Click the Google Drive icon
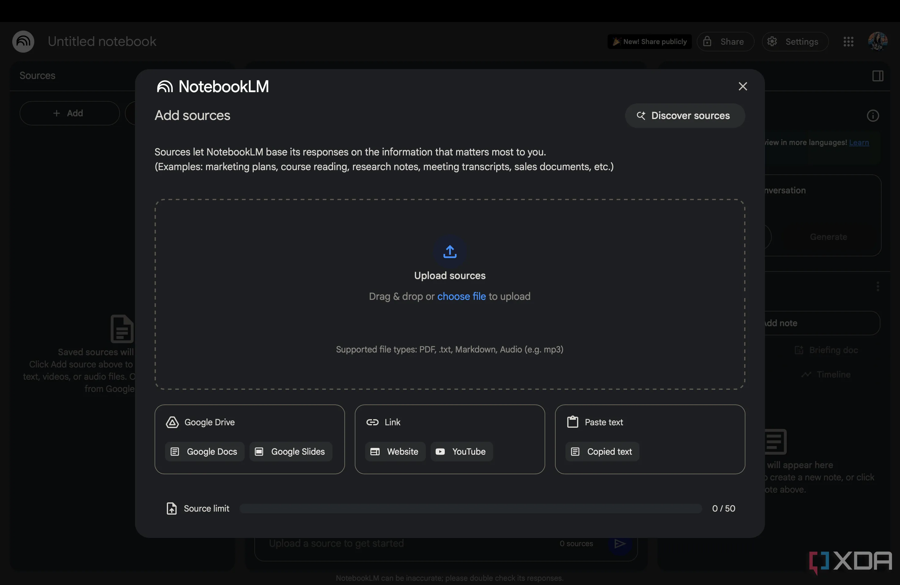900x585 pixels. click(x=172, y=422)
